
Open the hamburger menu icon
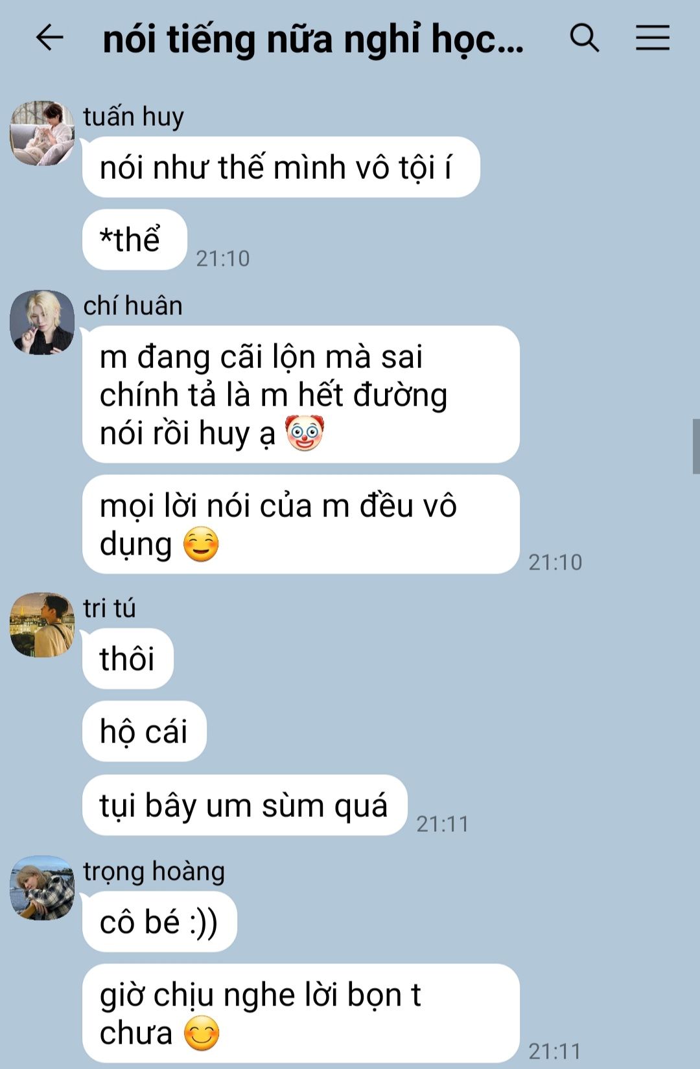tap(652, 38)
